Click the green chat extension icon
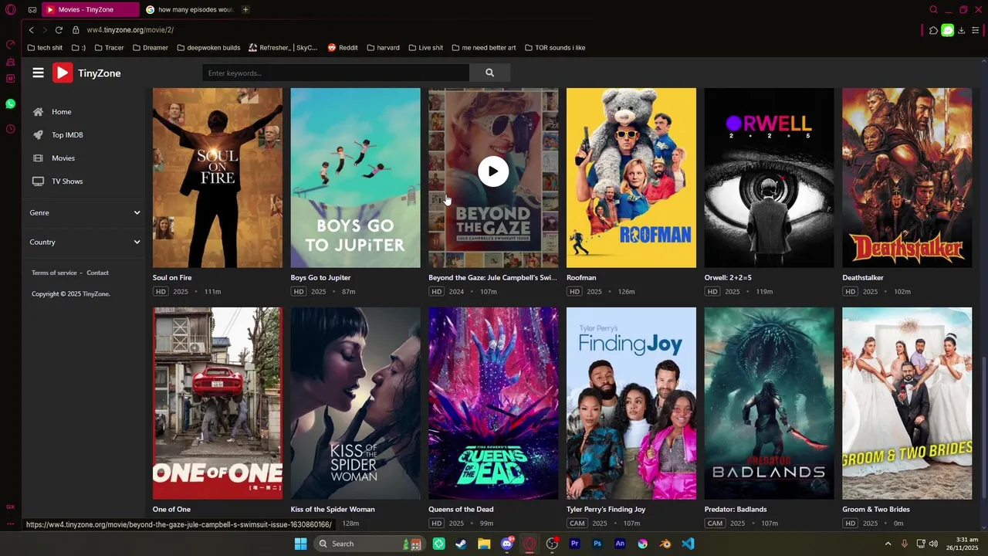The image size is (988, 556). click(x=947, y=30)
